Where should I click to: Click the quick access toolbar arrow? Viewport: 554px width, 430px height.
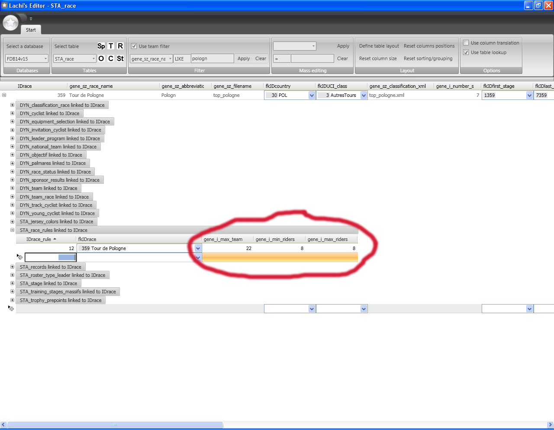[31, 19]
